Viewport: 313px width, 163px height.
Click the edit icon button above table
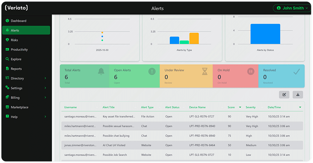click(284, 94)
